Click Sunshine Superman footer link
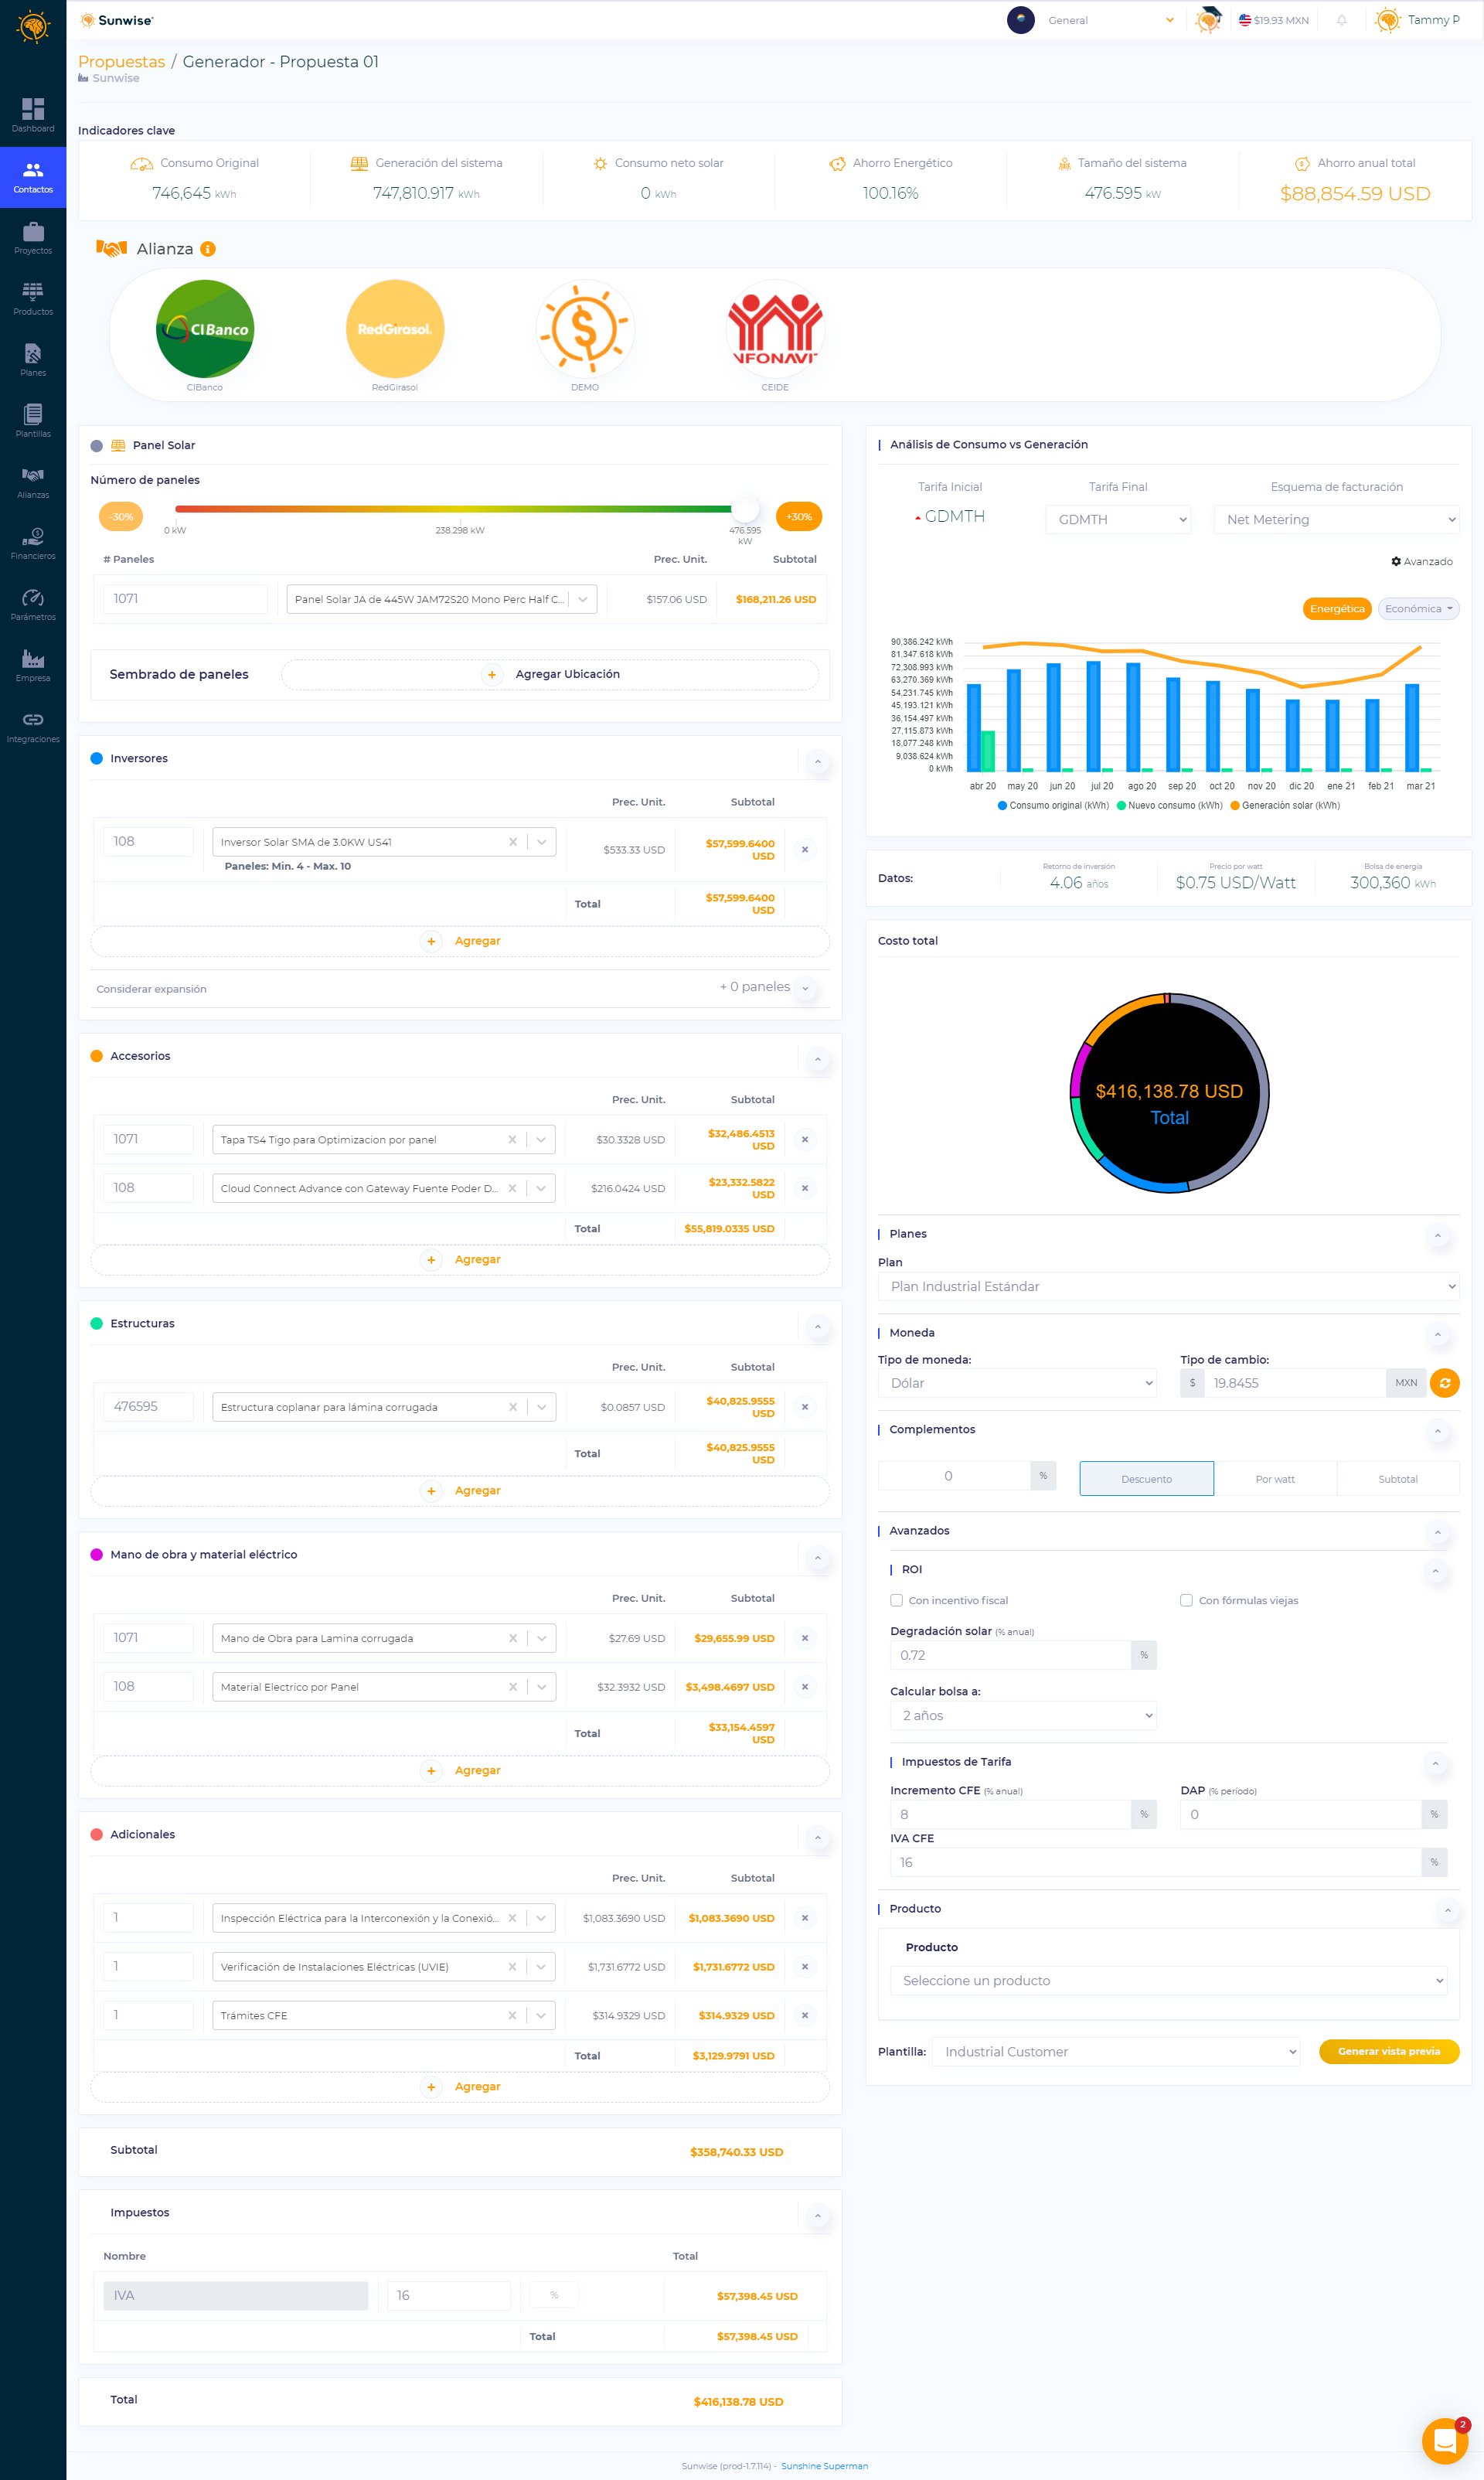1484x2480 pixels. pos(824,2465)
